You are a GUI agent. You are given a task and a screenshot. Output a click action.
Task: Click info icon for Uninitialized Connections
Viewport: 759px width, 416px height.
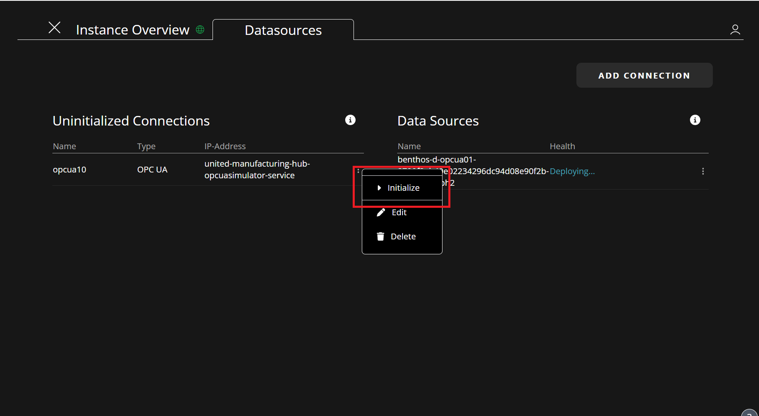point(350,120)
